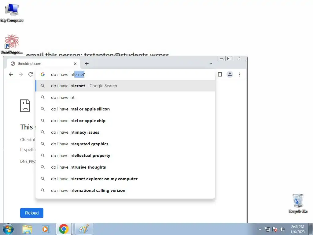Pick 'do i have integrated graphics' suggestion

pos(125,144)
